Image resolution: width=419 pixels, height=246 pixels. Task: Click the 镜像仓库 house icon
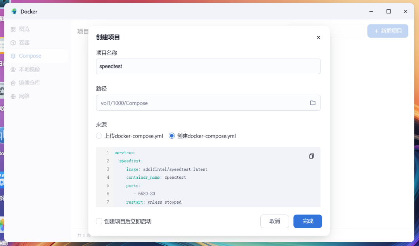[x=13, y=83]
